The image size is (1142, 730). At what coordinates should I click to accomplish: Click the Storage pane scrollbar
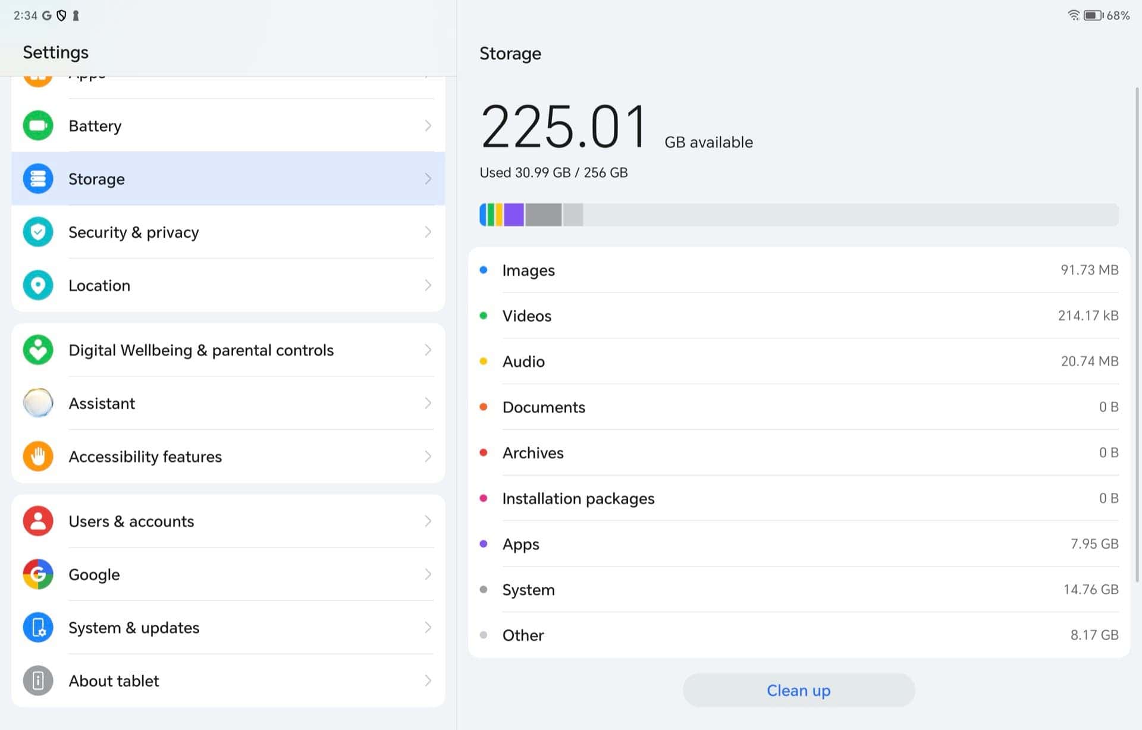1137,334
